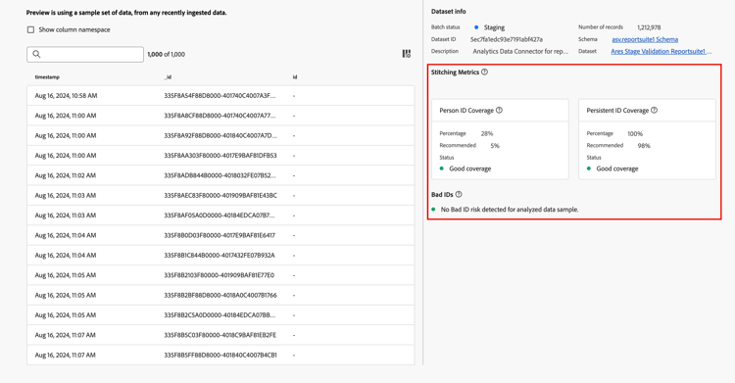
Task: Open Person ID Coverage info icon
Action: pos(499,110)
